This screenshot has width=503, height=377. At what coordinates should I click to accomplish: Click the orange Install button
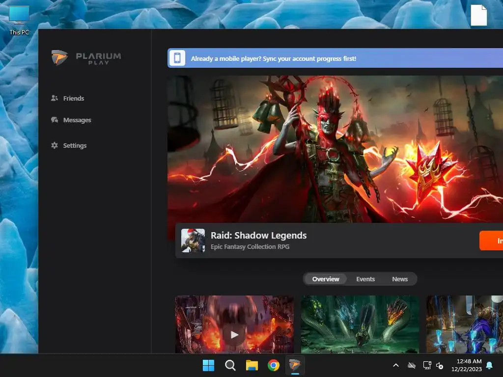click(x=491, y=241)
